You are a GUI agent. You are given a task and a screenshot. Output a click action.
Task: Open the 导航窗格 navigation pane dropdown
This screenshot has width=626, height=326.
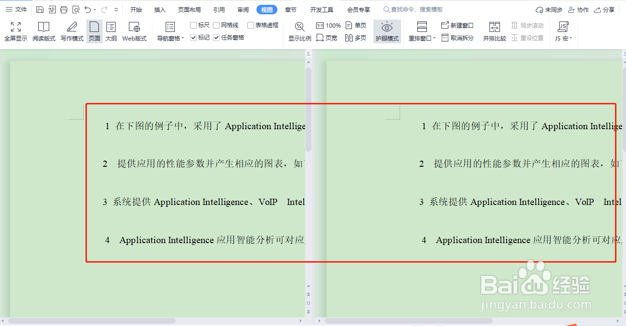coord(170,31)
